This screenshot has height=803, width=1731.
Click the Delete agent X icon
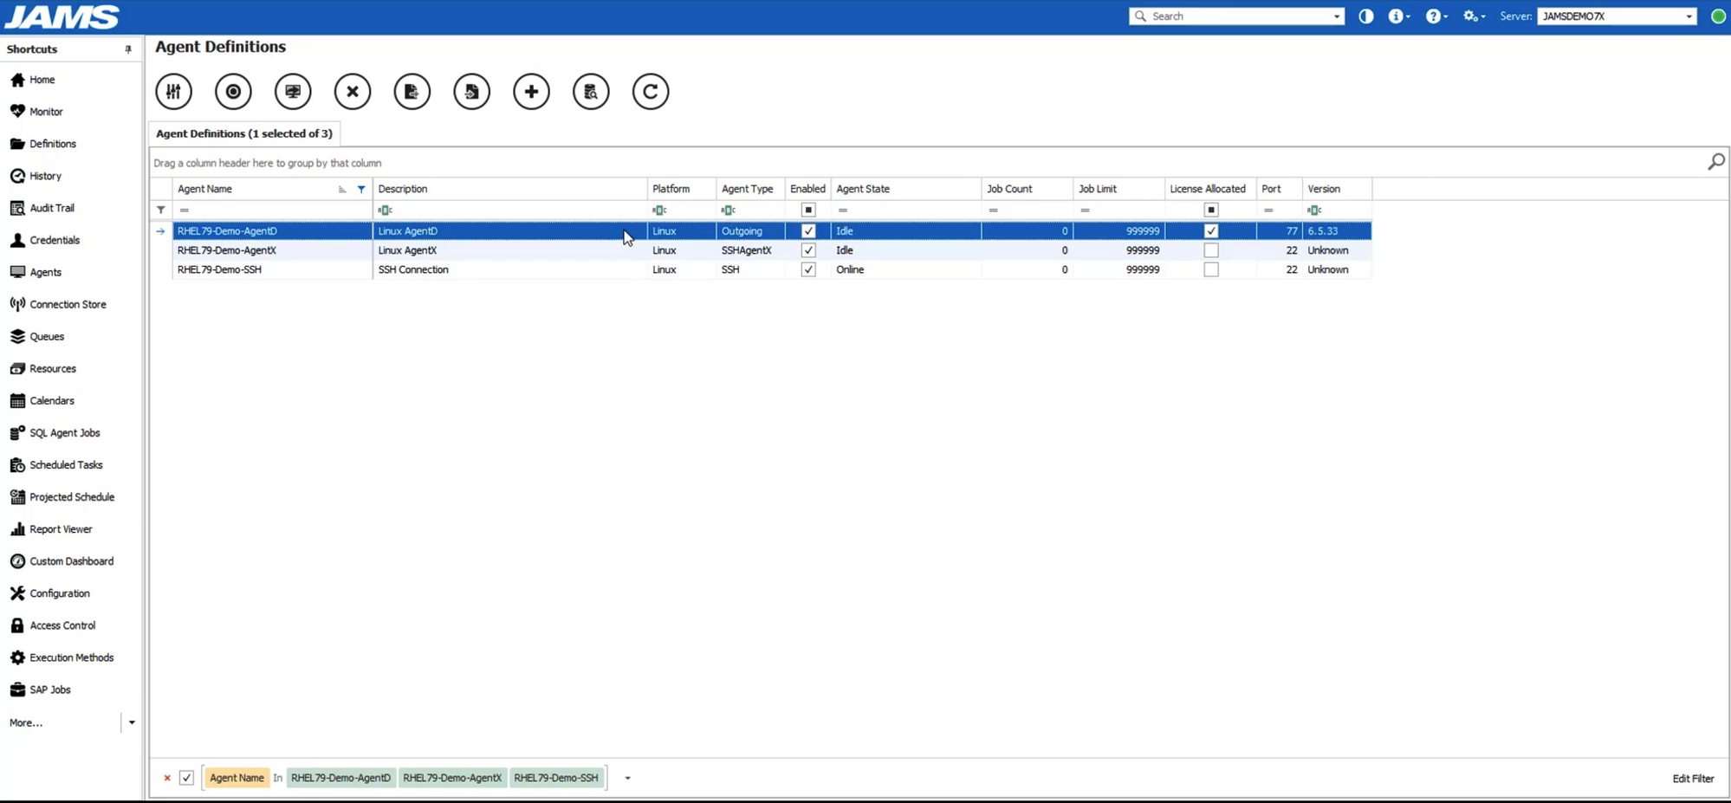click(353, 91)
